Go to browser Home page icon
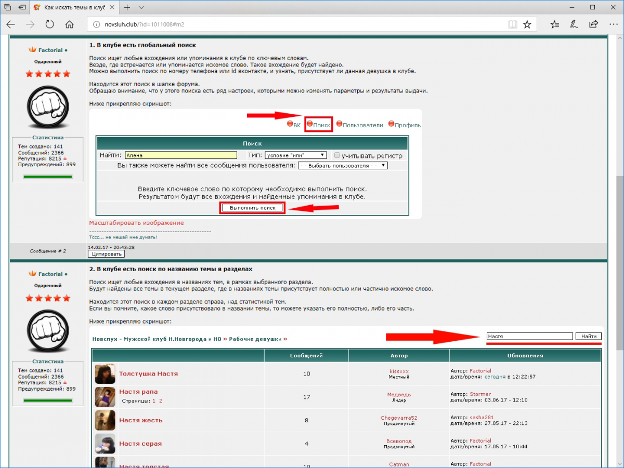The image size is (624, 468). point(69,24)
